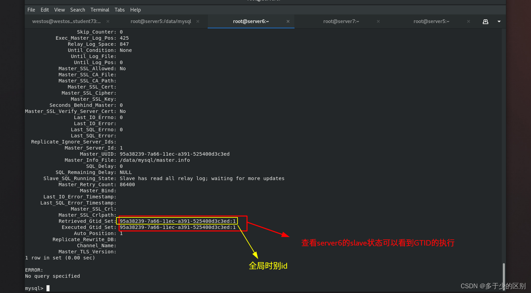Switch to westos@westos_student73 tab
This screenshot has height=293, width=531.
[67, 21]
